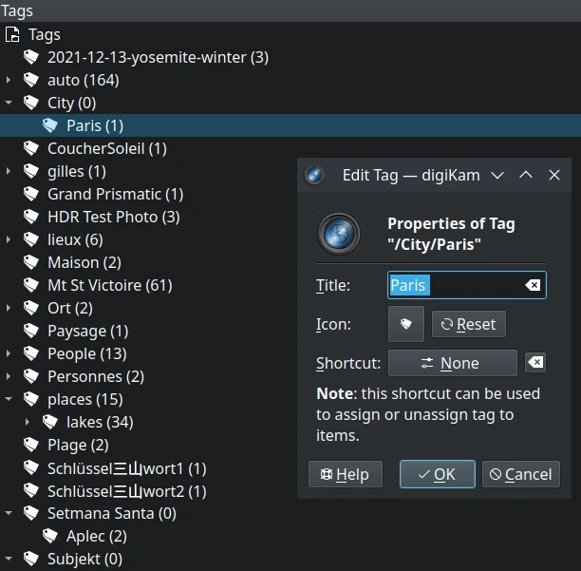Click the tag icon next to CoucherSoleil
The image size is (581, 571).
pos(32,148)
